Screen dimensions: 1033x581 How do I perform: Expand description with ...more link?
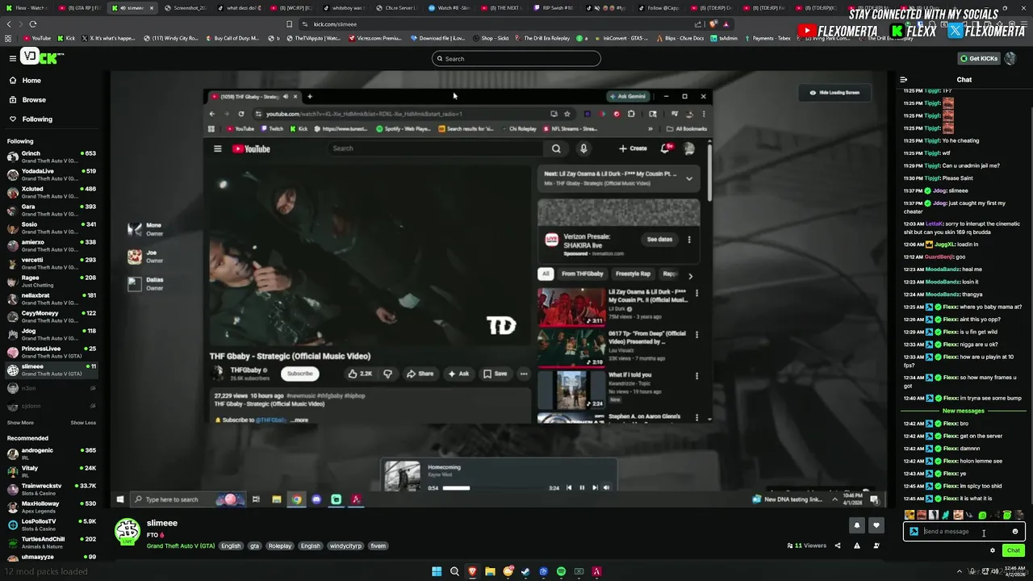[x=299, y=420]
